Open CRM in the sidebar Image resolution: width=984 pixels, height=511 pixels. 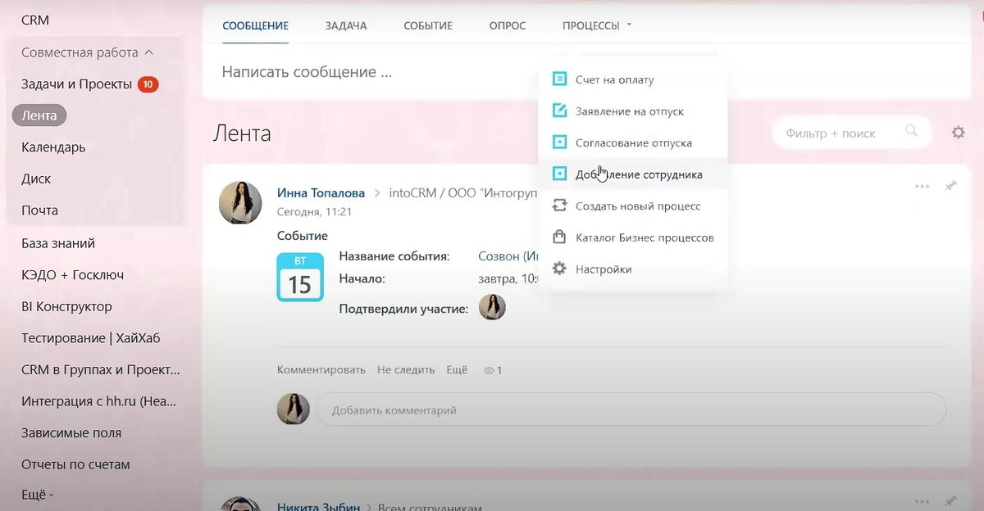click(35, 20)
